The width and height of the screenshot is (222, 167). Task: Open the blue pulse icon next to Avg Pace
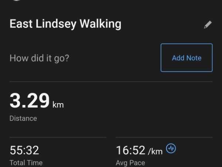(171, 148)
